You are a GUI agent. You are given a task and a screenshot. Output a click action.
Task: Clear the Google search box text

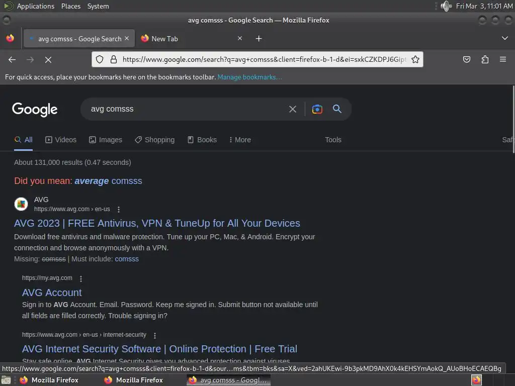(x=292, y=109)
